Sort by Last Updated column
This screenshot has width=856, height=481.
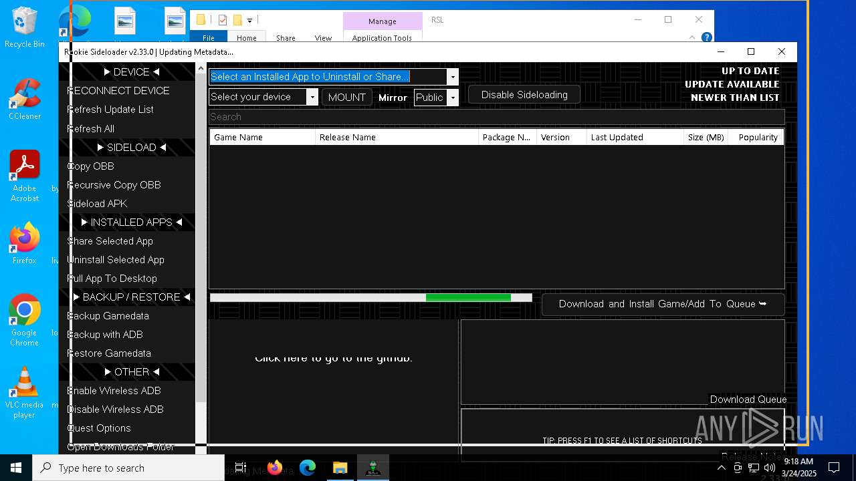tap(635, 137)
